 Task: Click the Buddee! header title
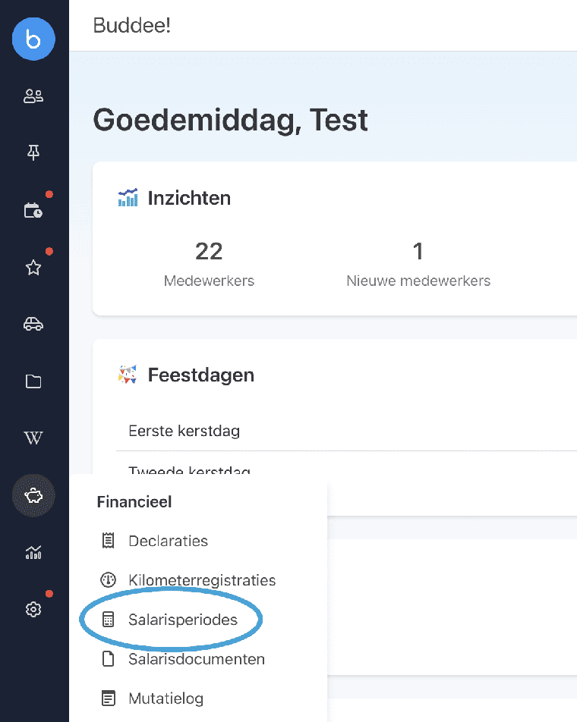tap(132, 25)
